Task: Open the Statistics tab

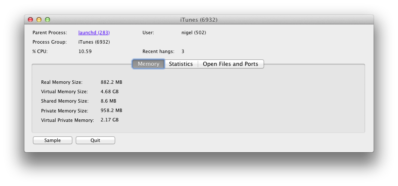Action: [181, 64]
